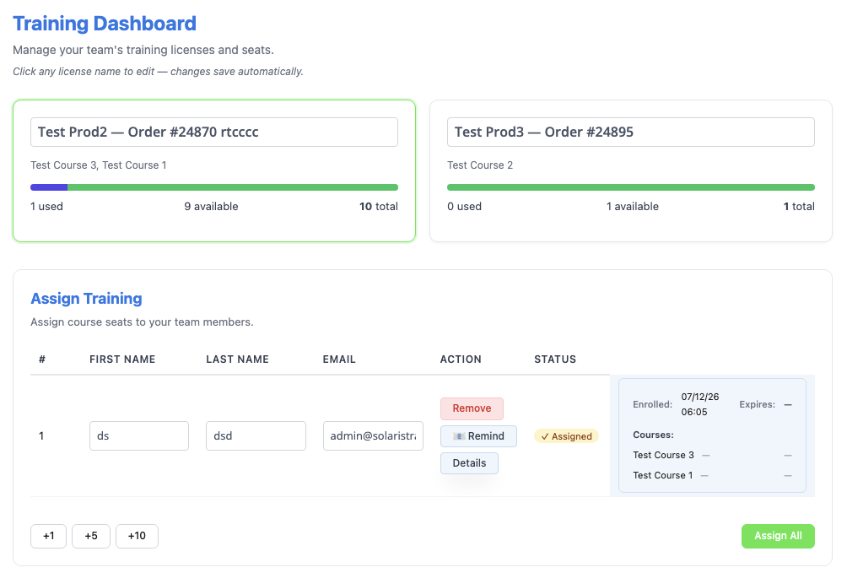Edit the Test Prod2 license name field
The image size is (847, 573).
pos(214,132)
